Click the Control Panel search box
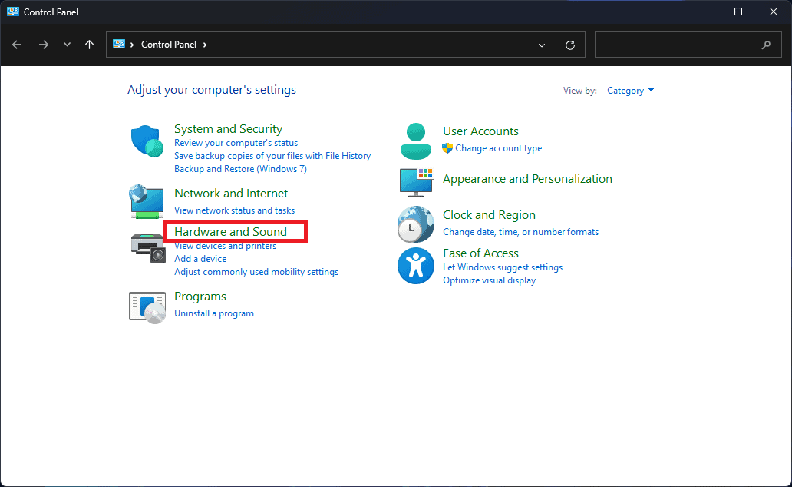The width and height of the screenshot is (792, 487). (x=679, y=45)
